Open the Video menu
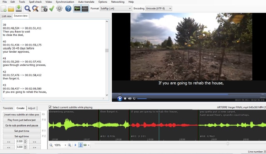This screenshot has width=266, height=154. click(x=49, y=2)
